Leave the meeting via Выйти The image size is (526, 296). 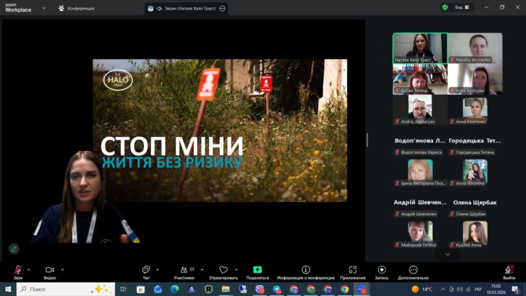pos(509,270)
